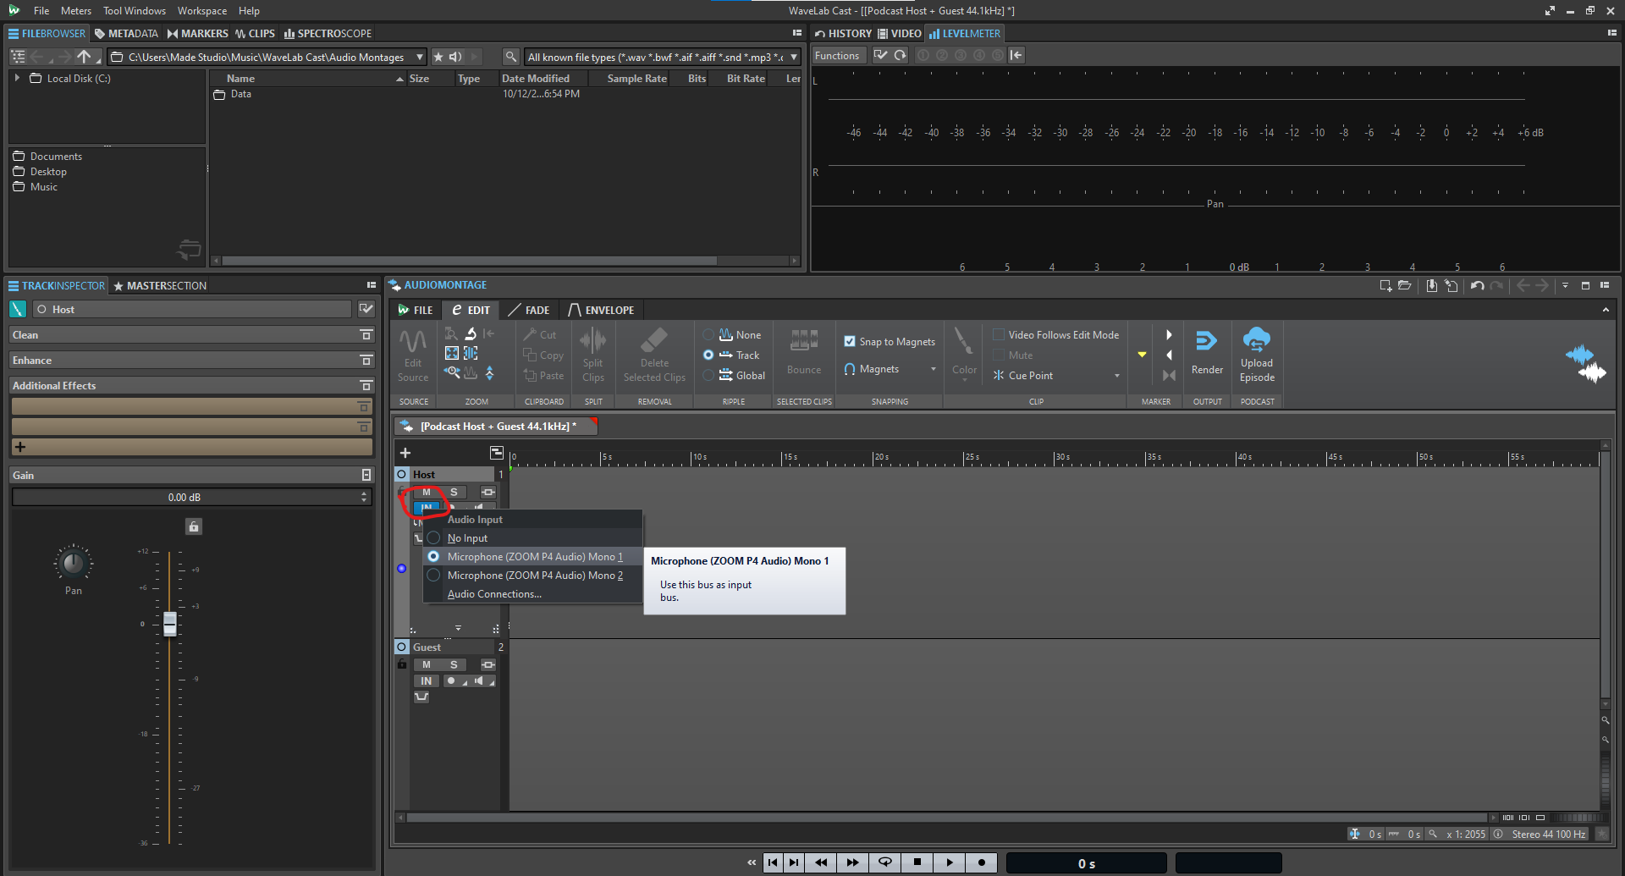Select the Global ripple option
Screen dimensions: 1625x876
click(708, 376)
